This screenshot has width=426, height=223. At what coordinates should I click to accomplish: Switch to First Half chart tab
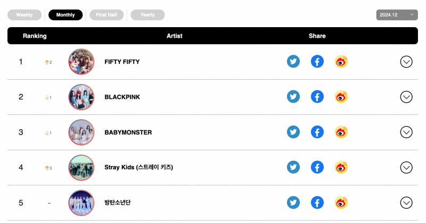[106, 15]
